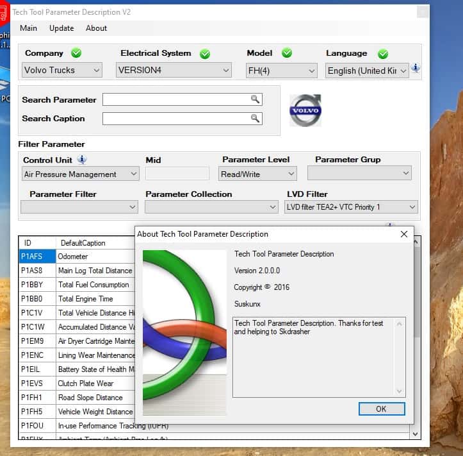The width and height of the screenshot is (463, 456).
Task: Select the P1EVS row ID cell
Action: (37, 384)
